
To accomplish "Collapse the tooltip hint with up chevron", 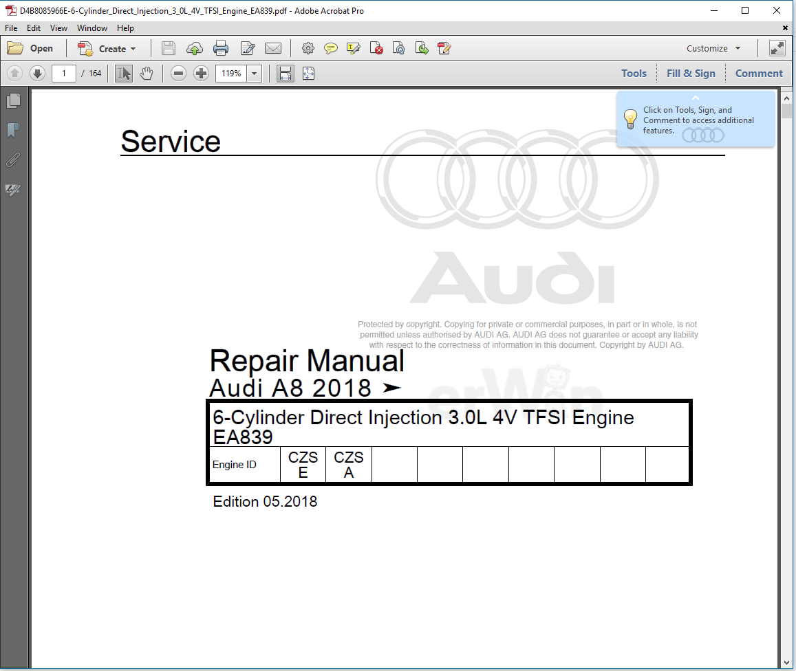I will 696,98.
